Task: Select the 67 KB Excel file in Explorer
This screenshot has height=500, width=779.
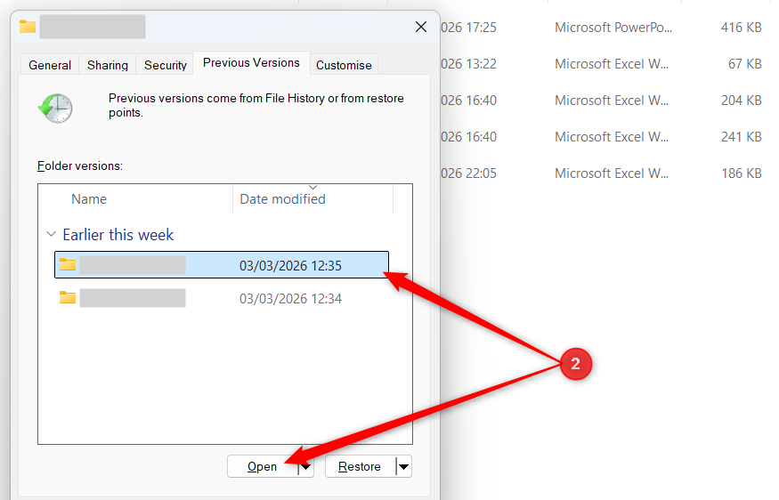Action: pos(610,63)
